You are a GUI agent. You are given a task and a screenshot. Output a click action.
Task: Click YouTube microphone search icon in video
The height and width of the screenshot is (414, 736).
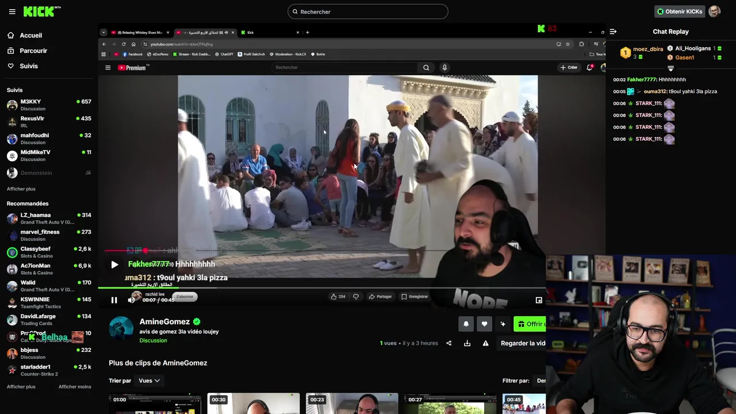click(x=444, y=67)
